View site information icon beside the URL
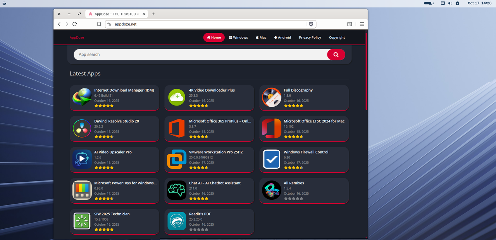 pos(109,24)
